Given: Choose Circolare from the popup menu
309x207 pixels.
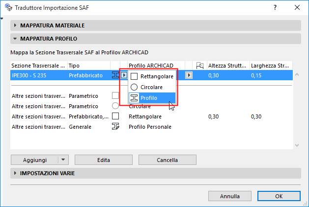Looking at the screenshot, I should click(x=152, y=87).
